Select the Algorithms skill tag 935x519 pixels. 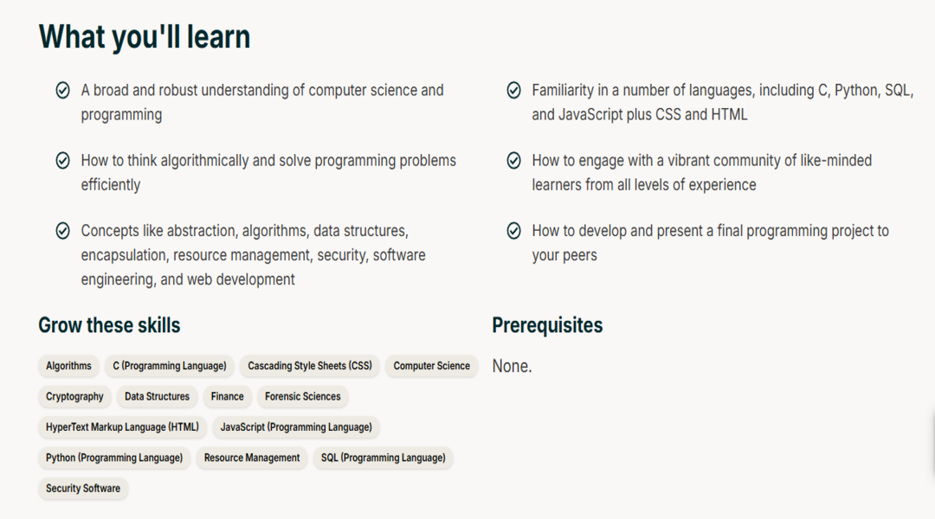pos(68,366)
